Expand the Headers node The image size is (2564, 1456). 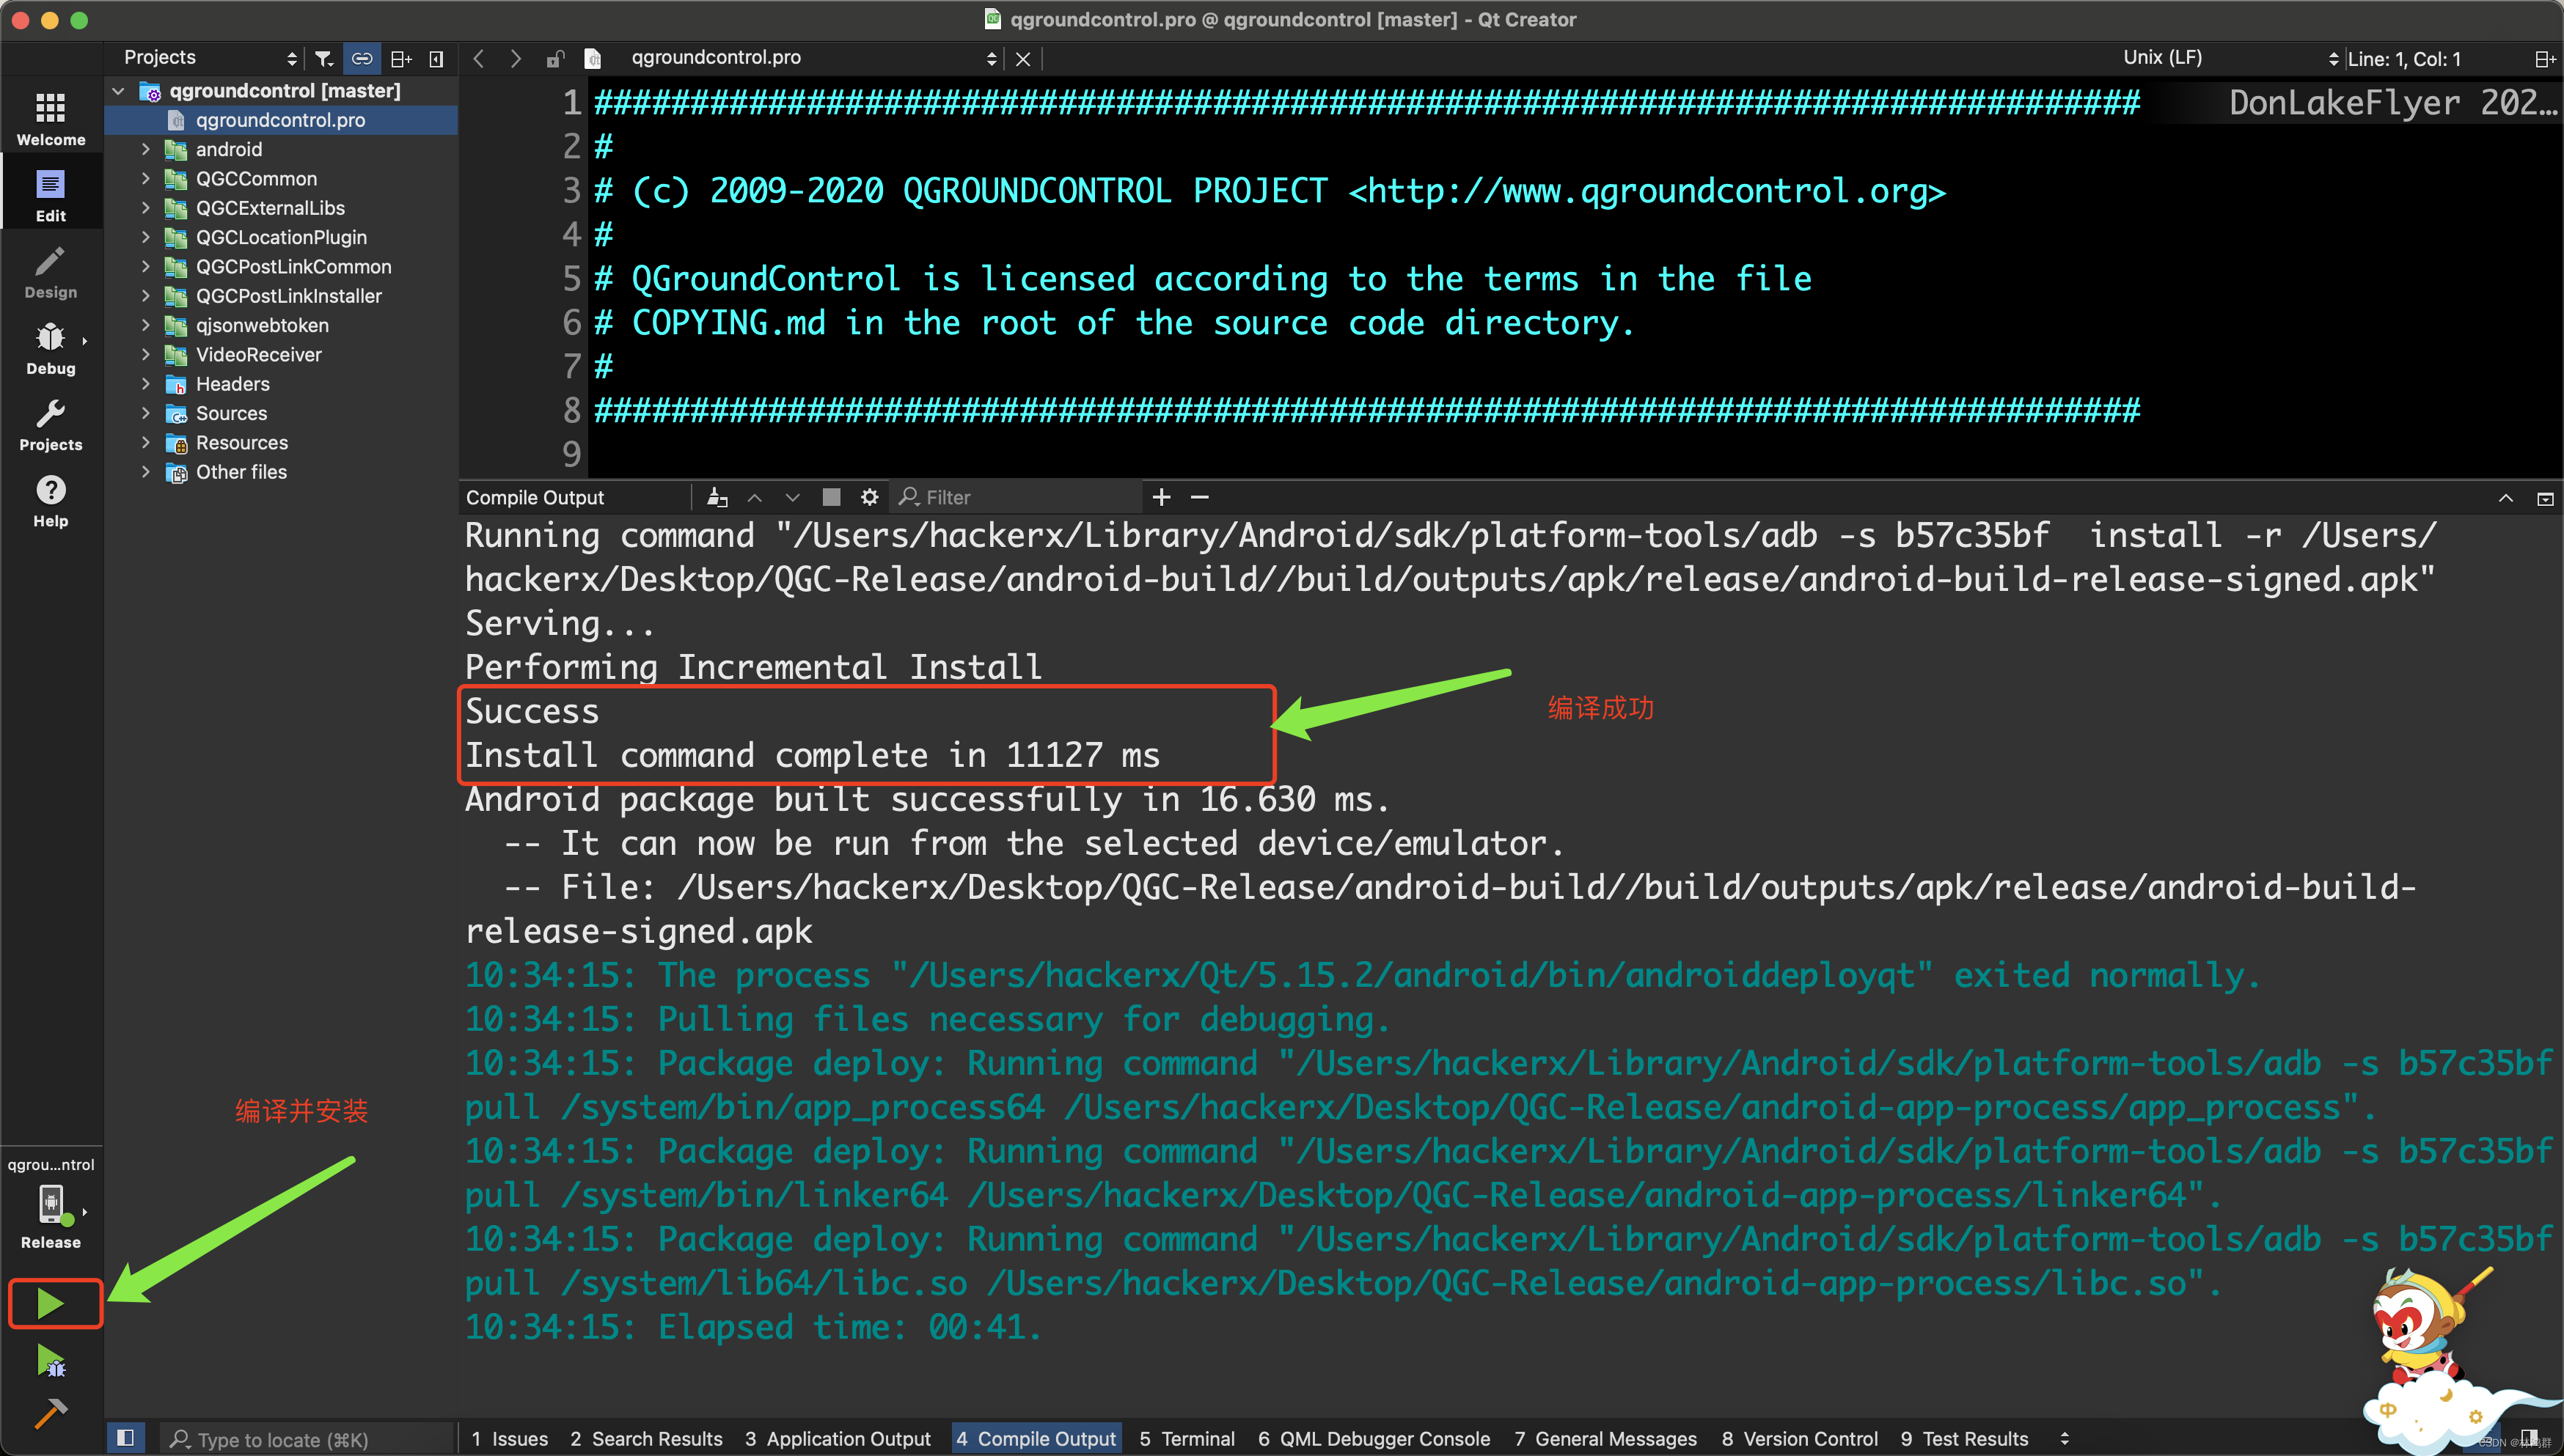point(145,384)
